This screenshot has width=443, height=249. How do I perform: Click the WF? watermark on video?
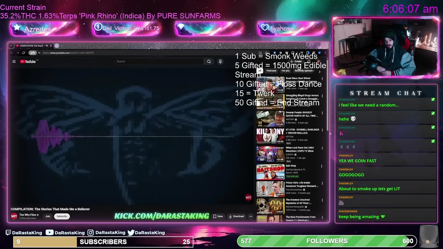248,198
